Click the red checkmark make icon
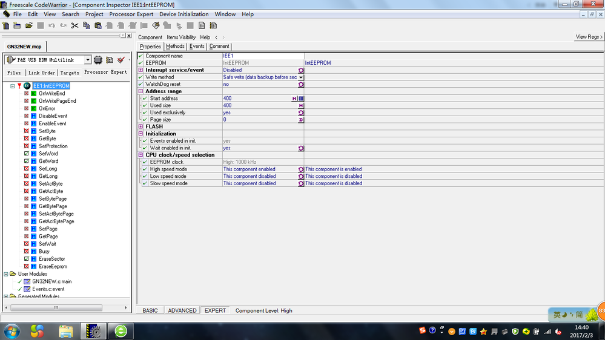This screenshot has width=605, height=340. coord(121,60)
